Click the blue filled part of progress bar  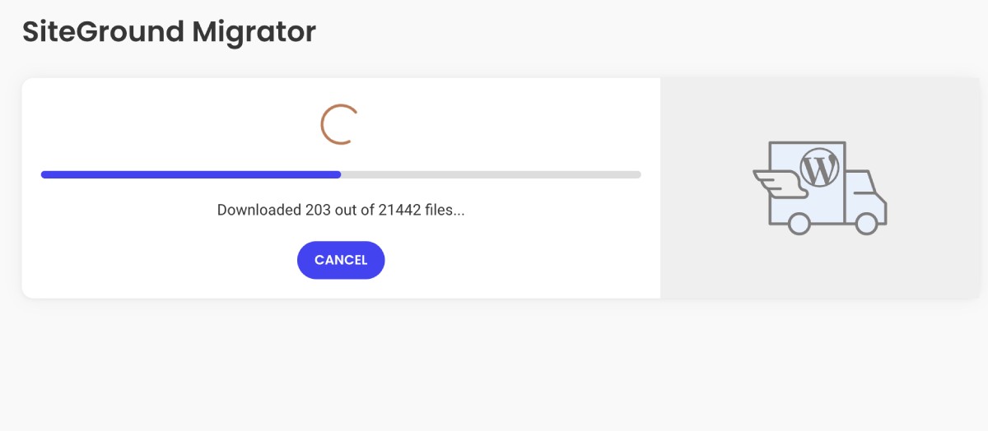(x=191, y=174)
